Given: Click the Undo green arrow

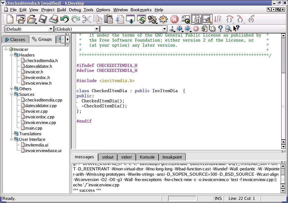Looking at the screenshot, I should 65,19.
